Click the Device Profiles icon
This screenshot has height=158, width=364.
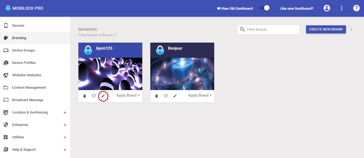click(6, 63)
